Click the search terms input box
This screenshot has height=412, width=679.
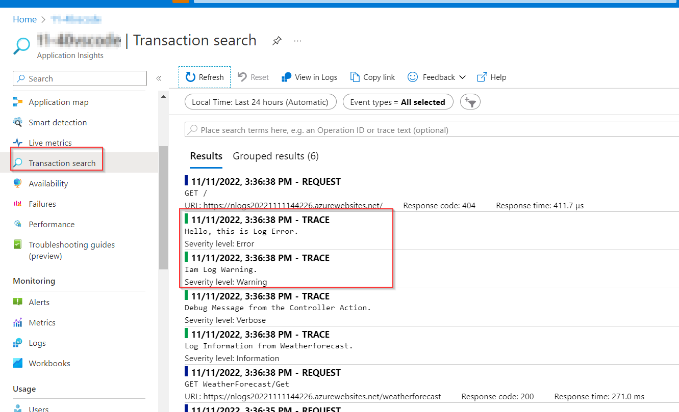coord(432,130)
